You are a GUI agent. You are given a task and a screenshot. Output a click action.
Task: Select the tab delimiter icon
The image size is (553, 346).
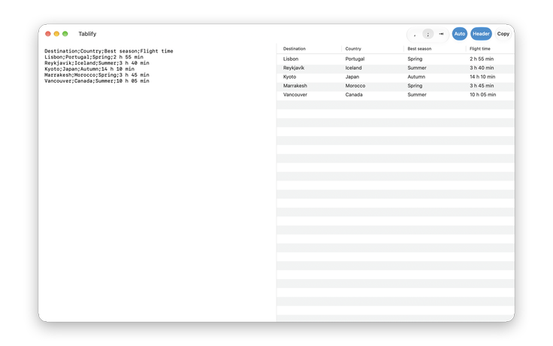(x=441, y=34)
